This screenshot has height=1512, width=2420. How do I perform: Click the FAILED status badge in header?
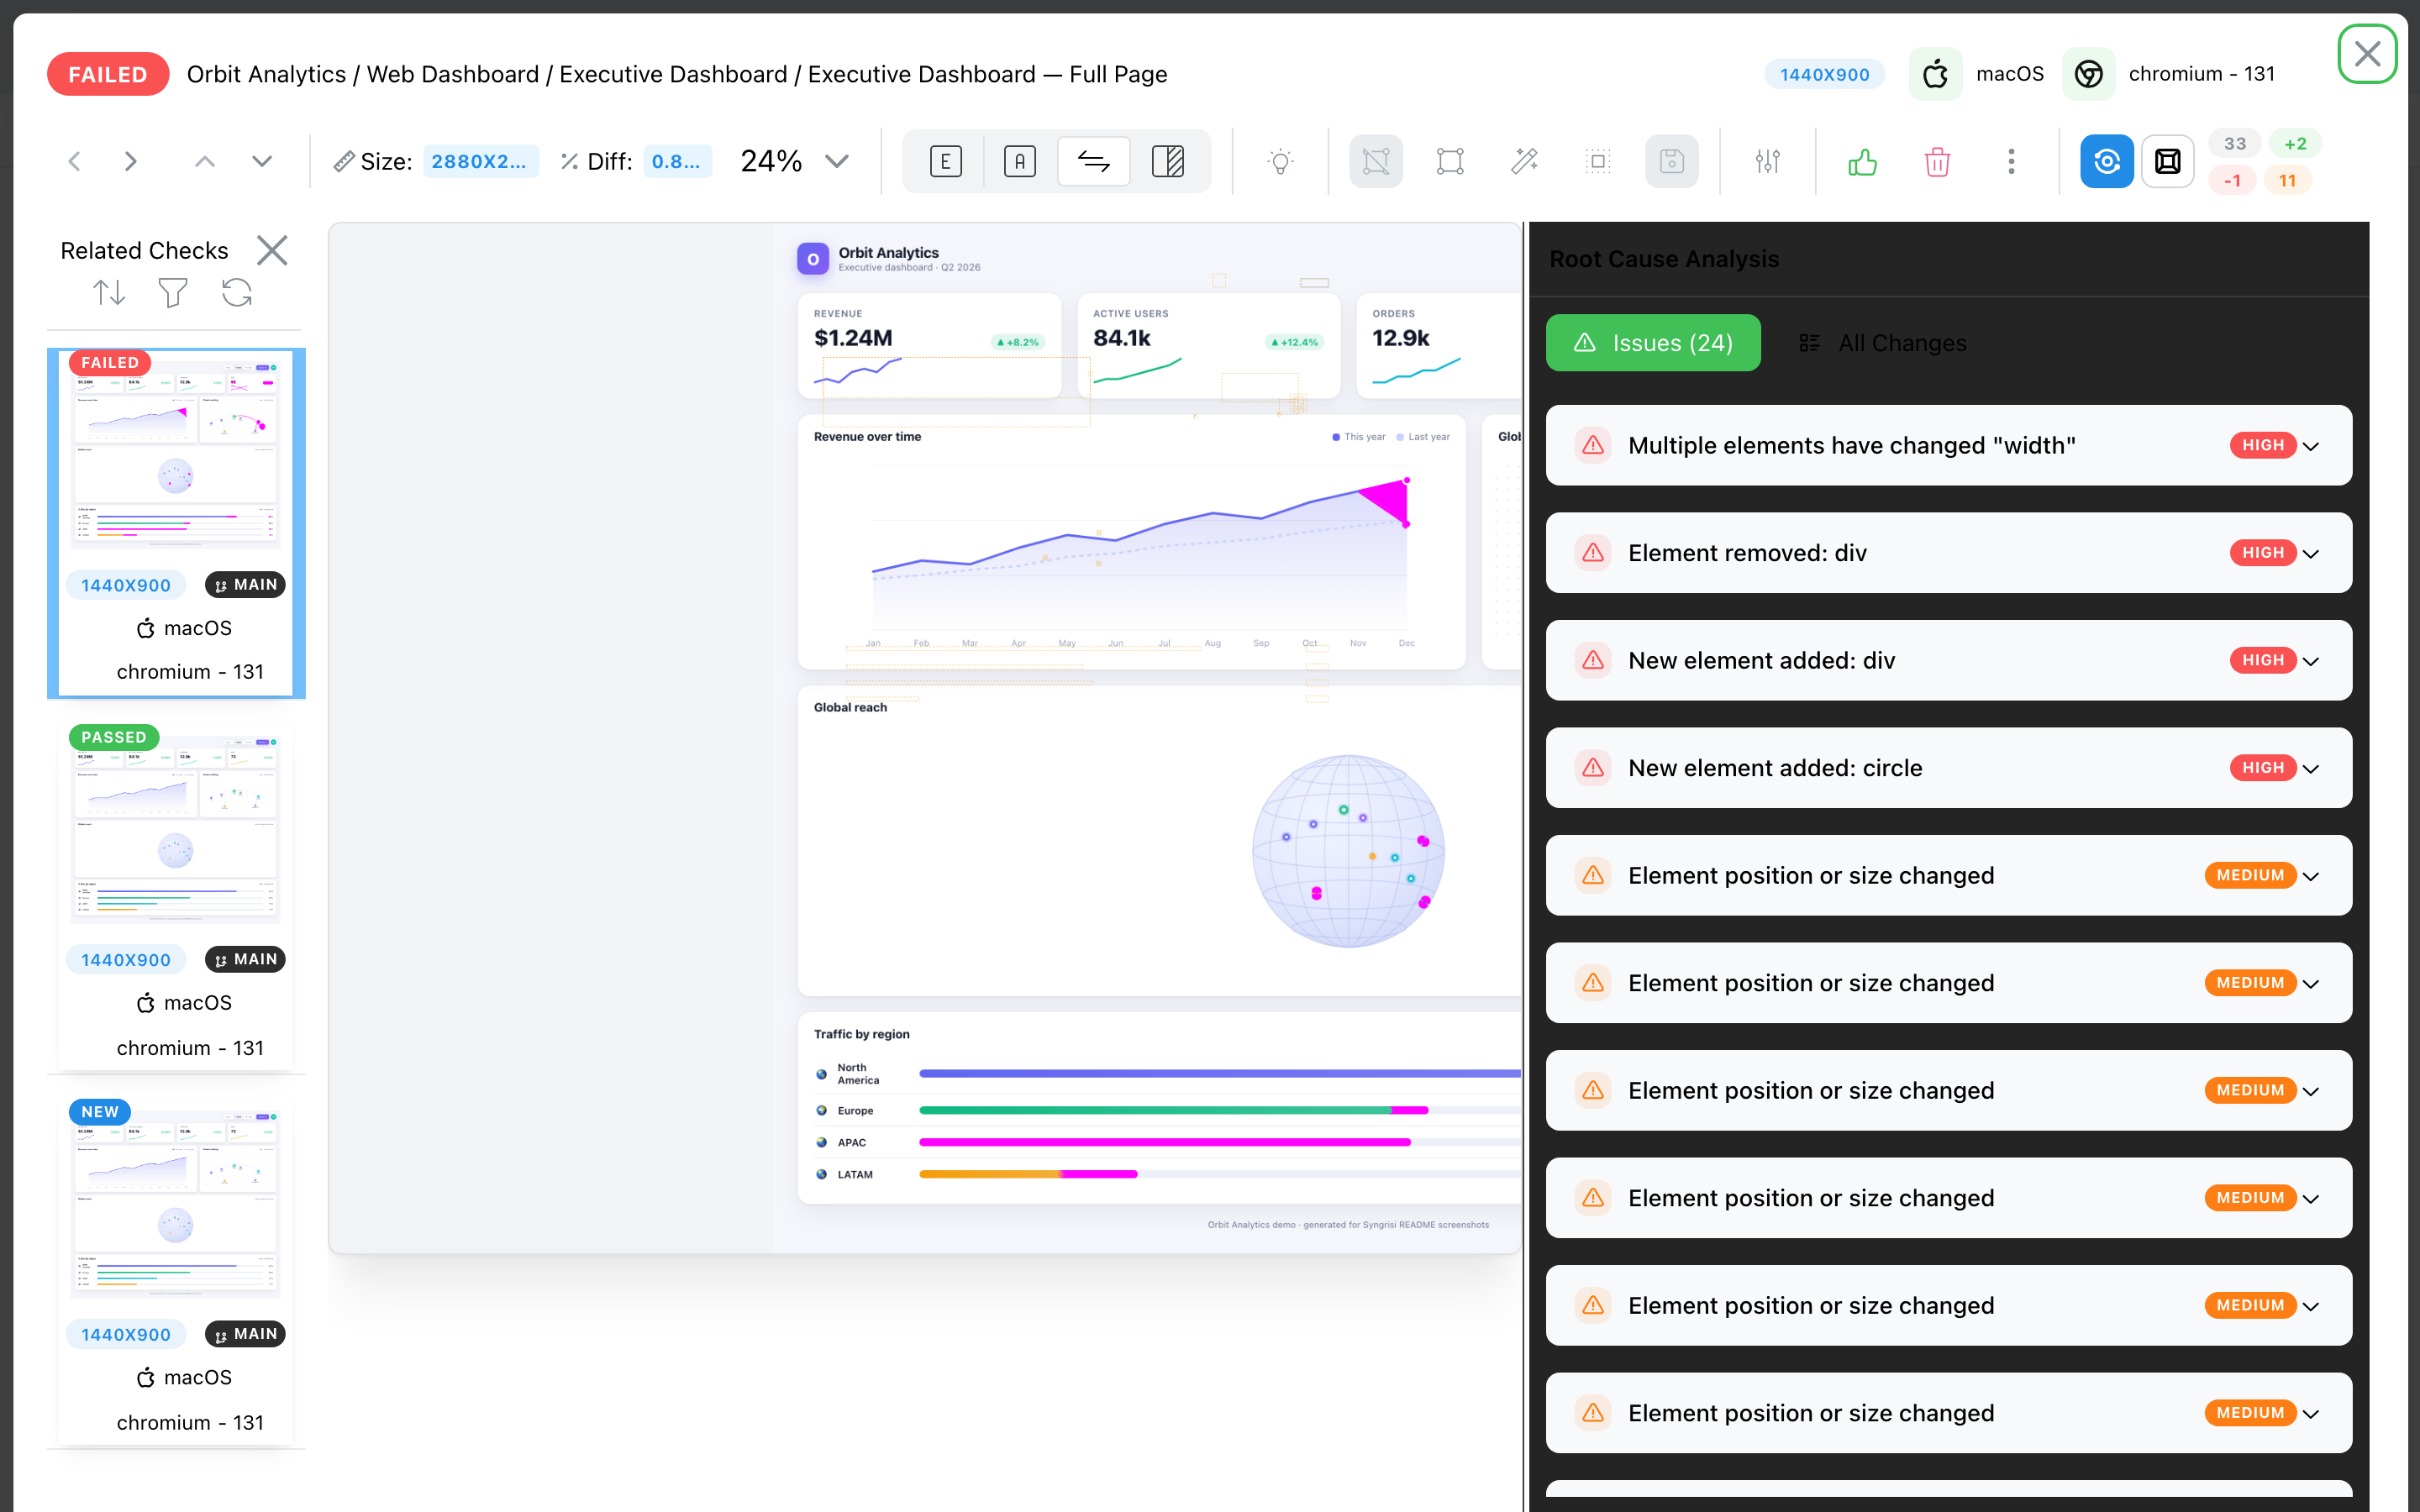pyautogui.click(x=108, y=74)
